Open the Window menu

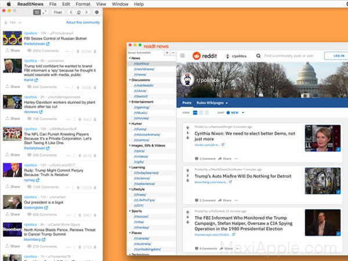(120, 4)
